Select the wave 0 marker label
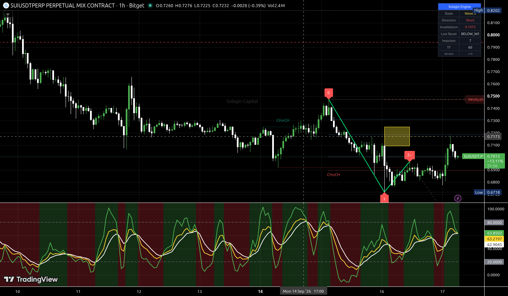 point(328,93)
